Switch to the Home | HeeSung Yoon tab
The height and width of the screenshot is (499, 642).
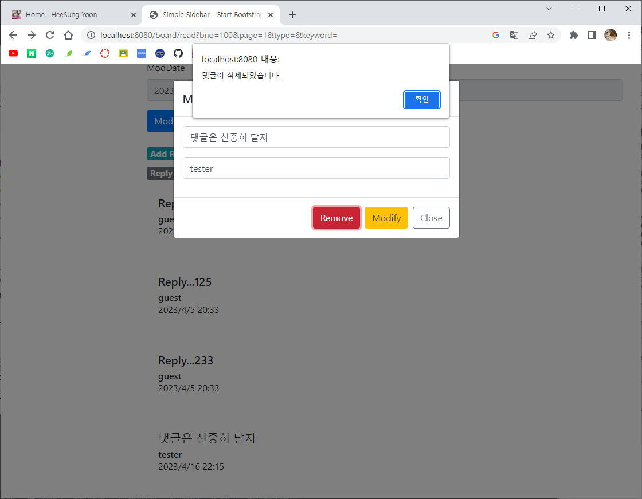pyautogui.click(x=69, y=15)
